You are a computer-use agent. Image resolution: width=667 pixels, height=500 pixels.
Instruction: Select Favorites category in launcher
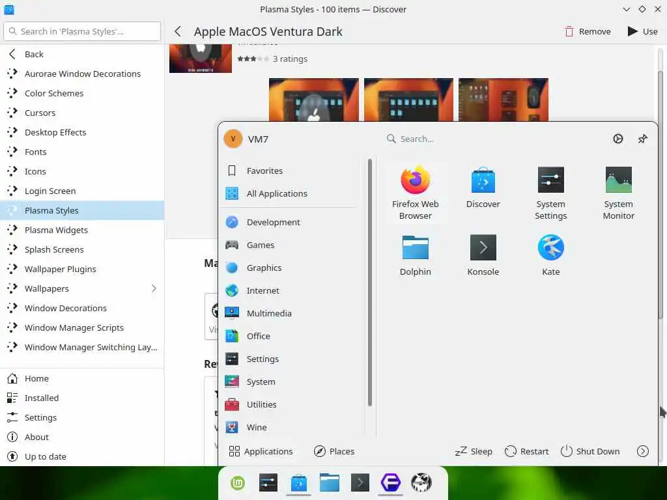tap(291, 171)
